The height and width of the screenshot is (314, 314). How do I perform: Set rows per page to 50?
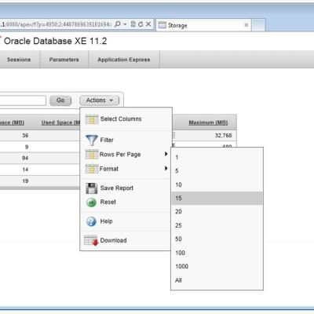click(217, 239)
